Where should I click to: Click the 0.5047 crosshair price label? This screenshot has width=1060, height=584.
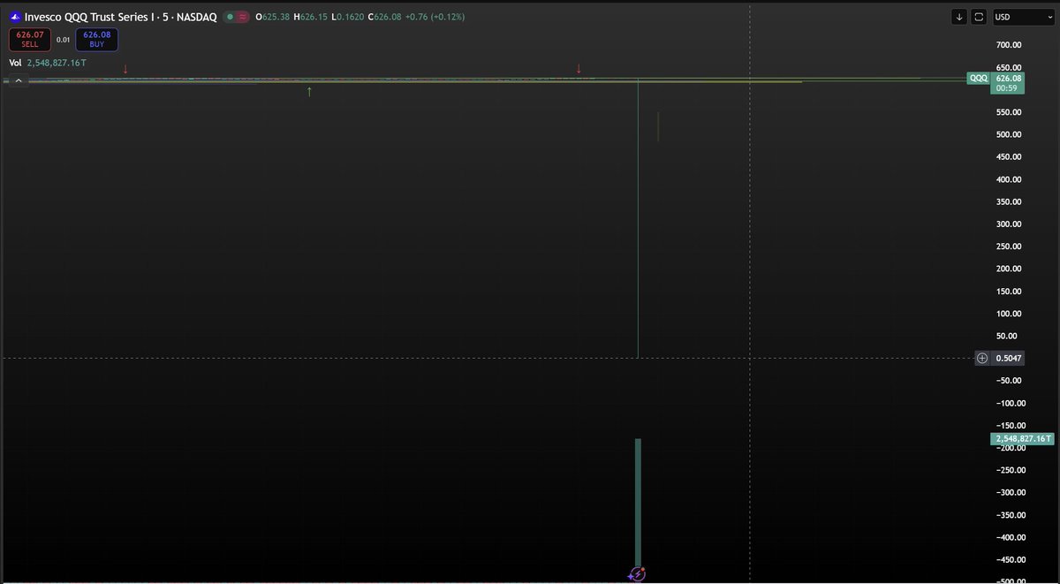coord(1007,358)
